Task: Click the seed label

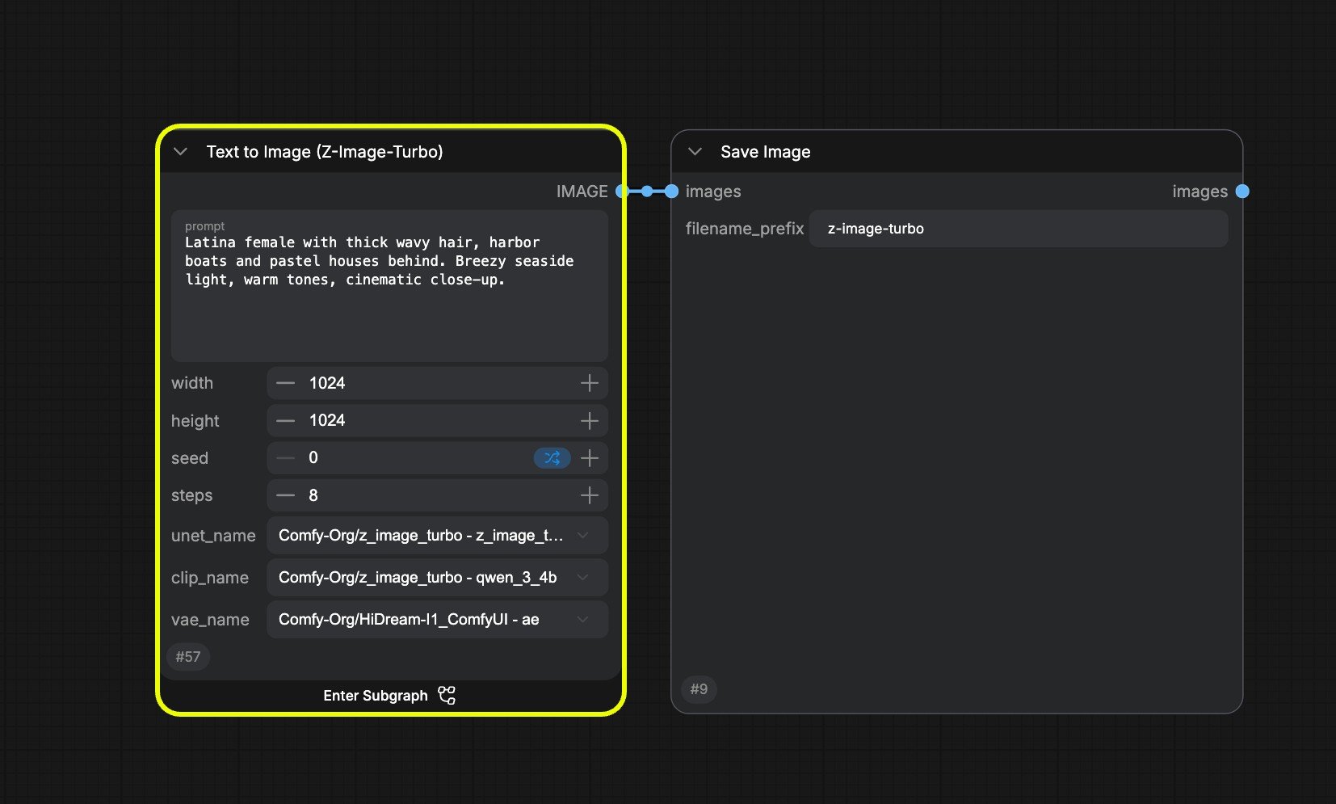Action: coord(190,458)
